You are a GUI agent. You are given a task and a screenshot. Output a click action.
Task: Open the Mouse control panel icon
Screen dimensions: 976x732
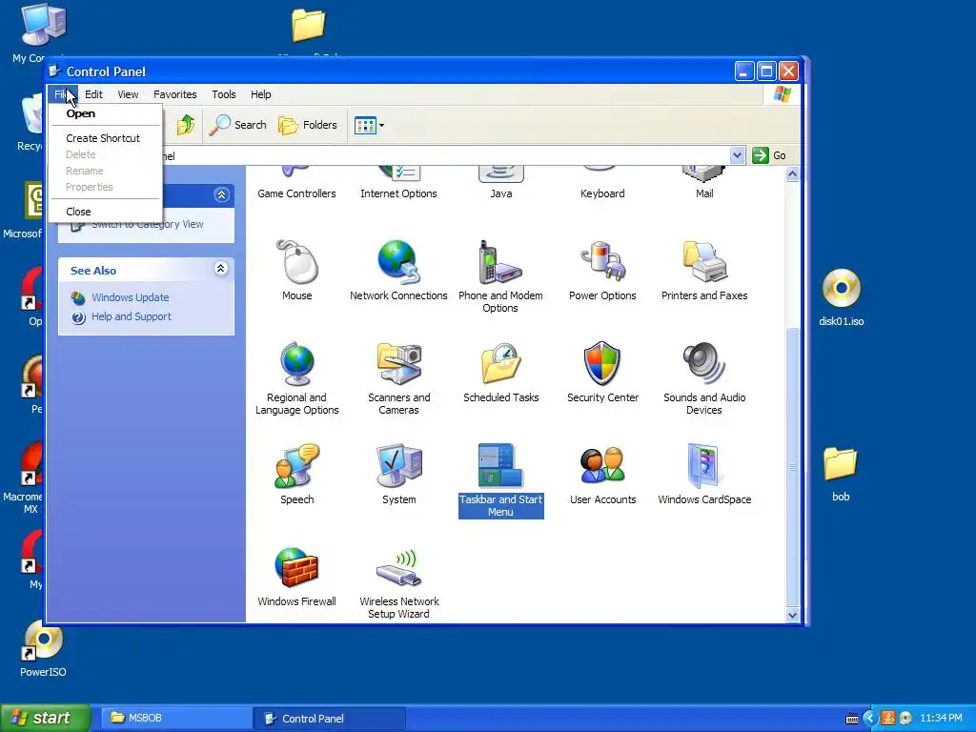[297, 263]
